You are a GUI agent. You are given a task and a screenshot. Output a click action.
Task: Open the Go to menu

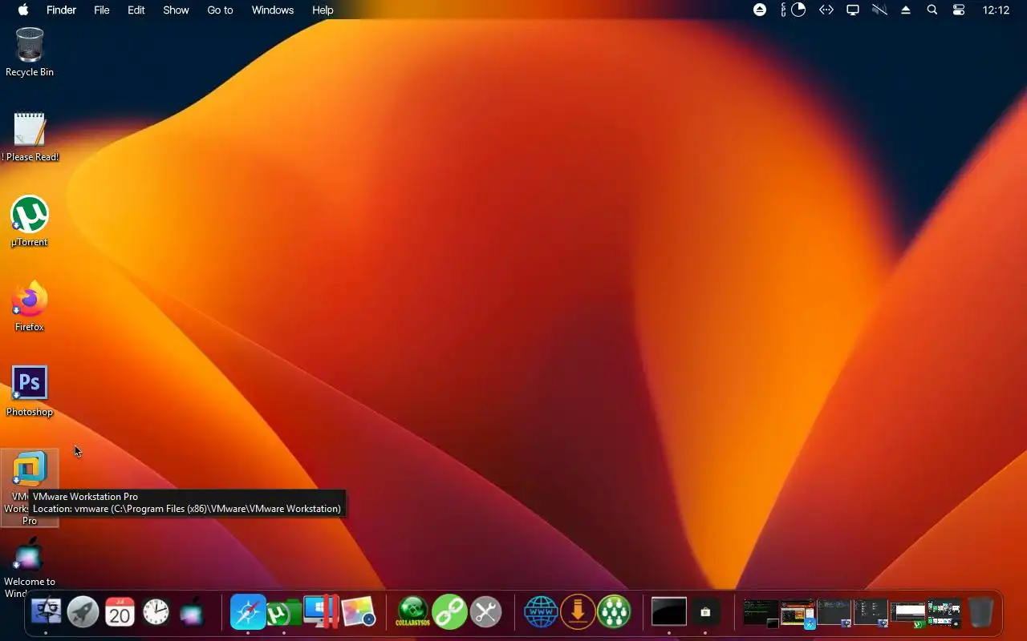[220, 10]
